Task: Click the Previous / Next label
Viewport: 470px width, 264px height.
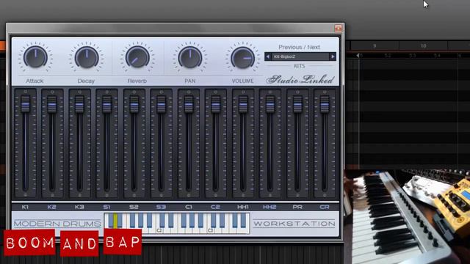Action: [299, 47]
